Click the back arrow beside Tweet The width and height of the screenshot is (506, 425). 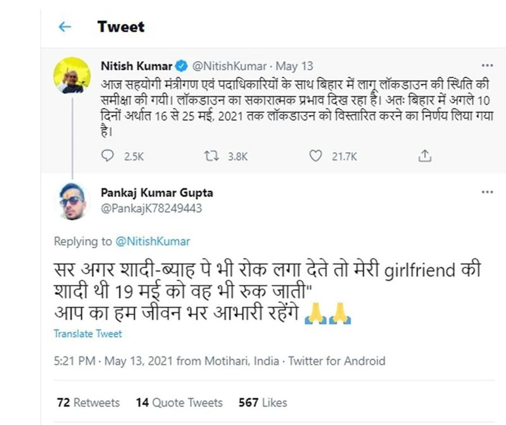click(64, 27)
